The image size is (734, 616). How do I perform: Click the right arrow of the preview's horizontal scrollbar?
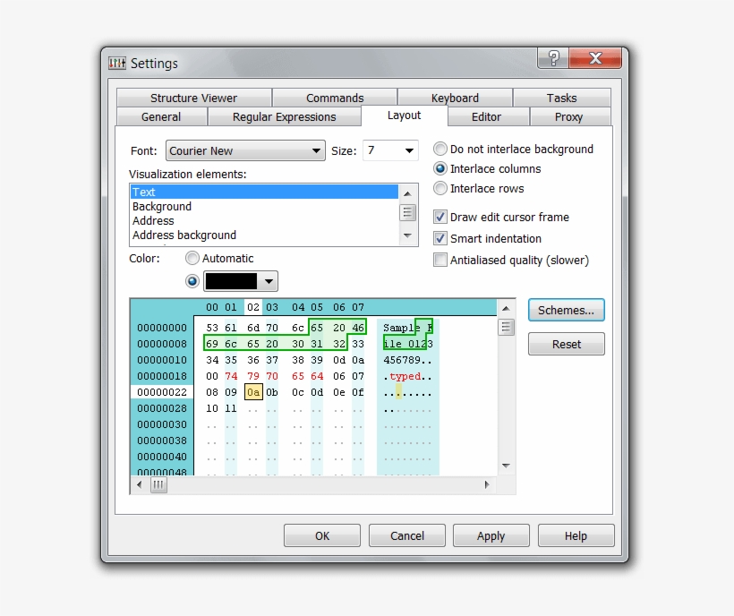487,484
